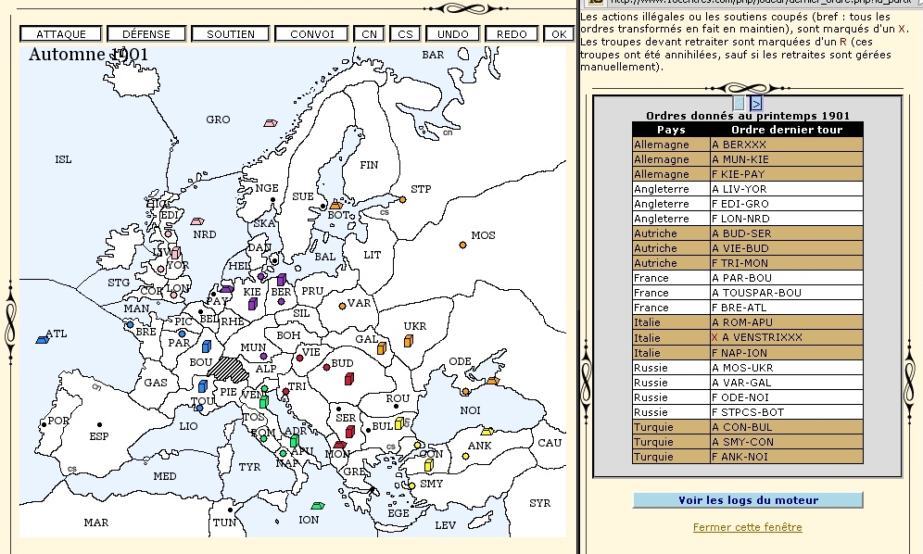This screenshot has width=923, height=554.
Task: Click the black supply dot at ESP
Action: pos(99,424)
